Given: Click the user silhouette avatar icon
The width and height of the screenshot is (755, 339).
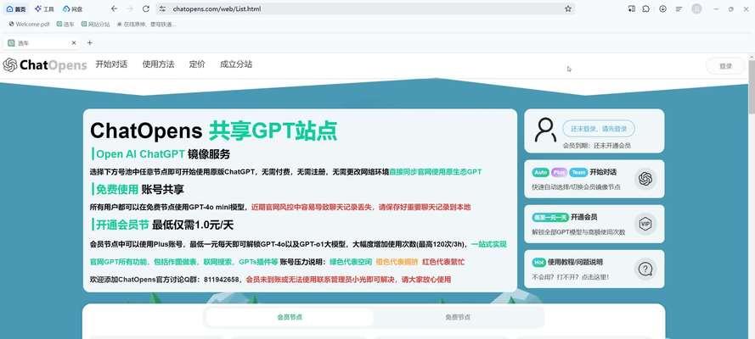Looking at the screenshot, I should coord(545,131).
